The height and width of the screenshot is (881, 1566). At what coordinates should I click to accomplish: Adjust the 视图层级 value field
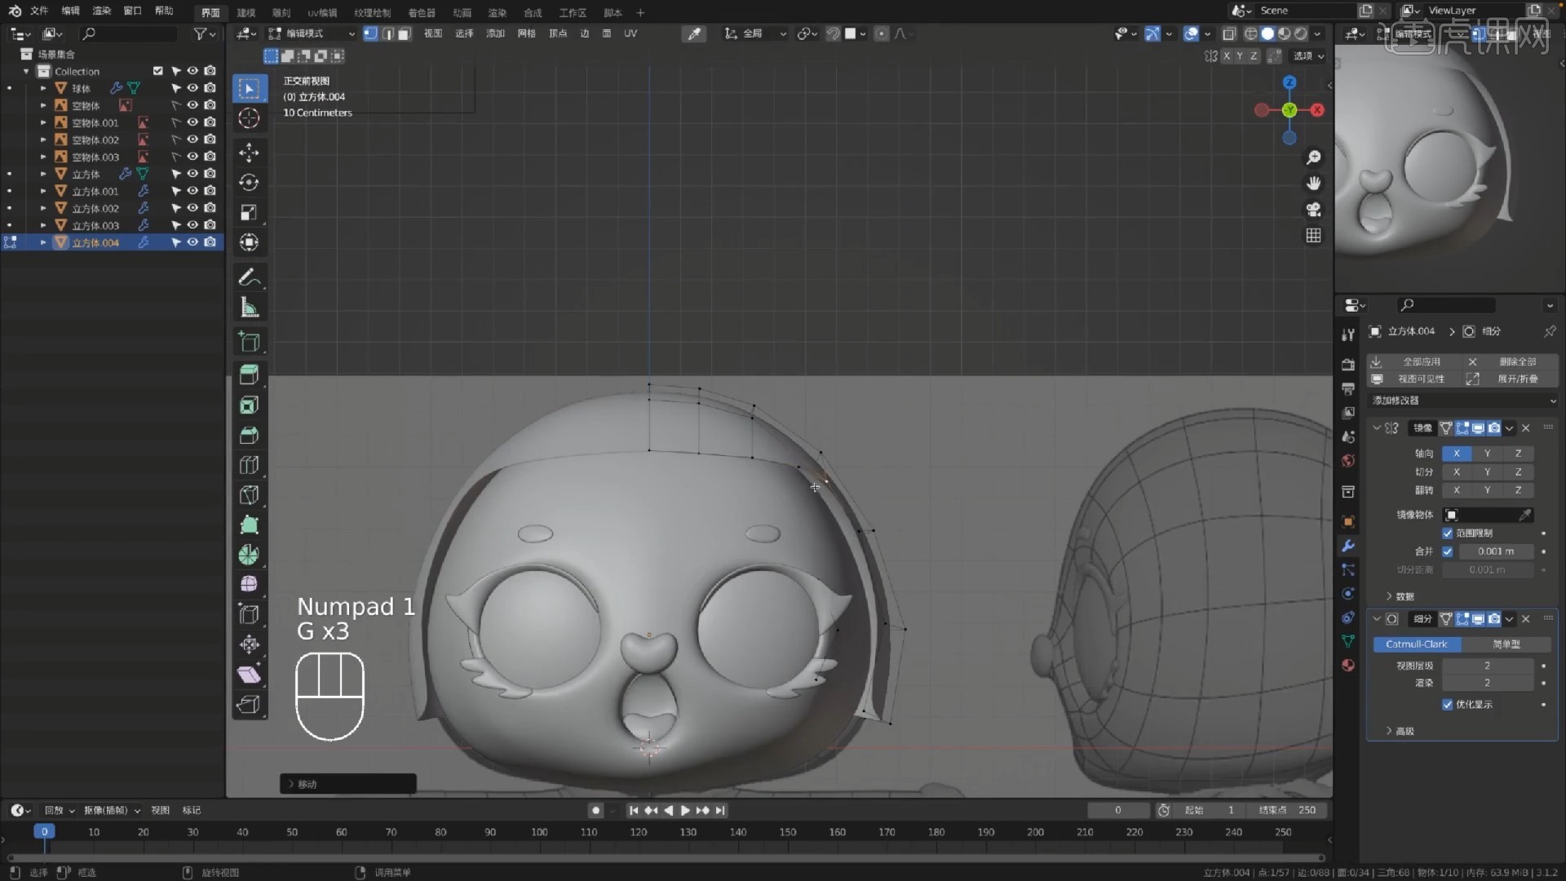1487,666
